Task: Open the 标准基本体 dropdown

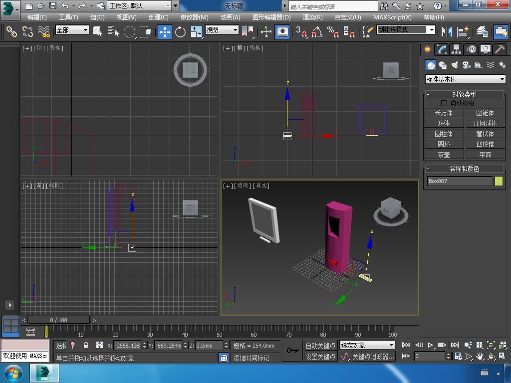Action: click(466, 79)
